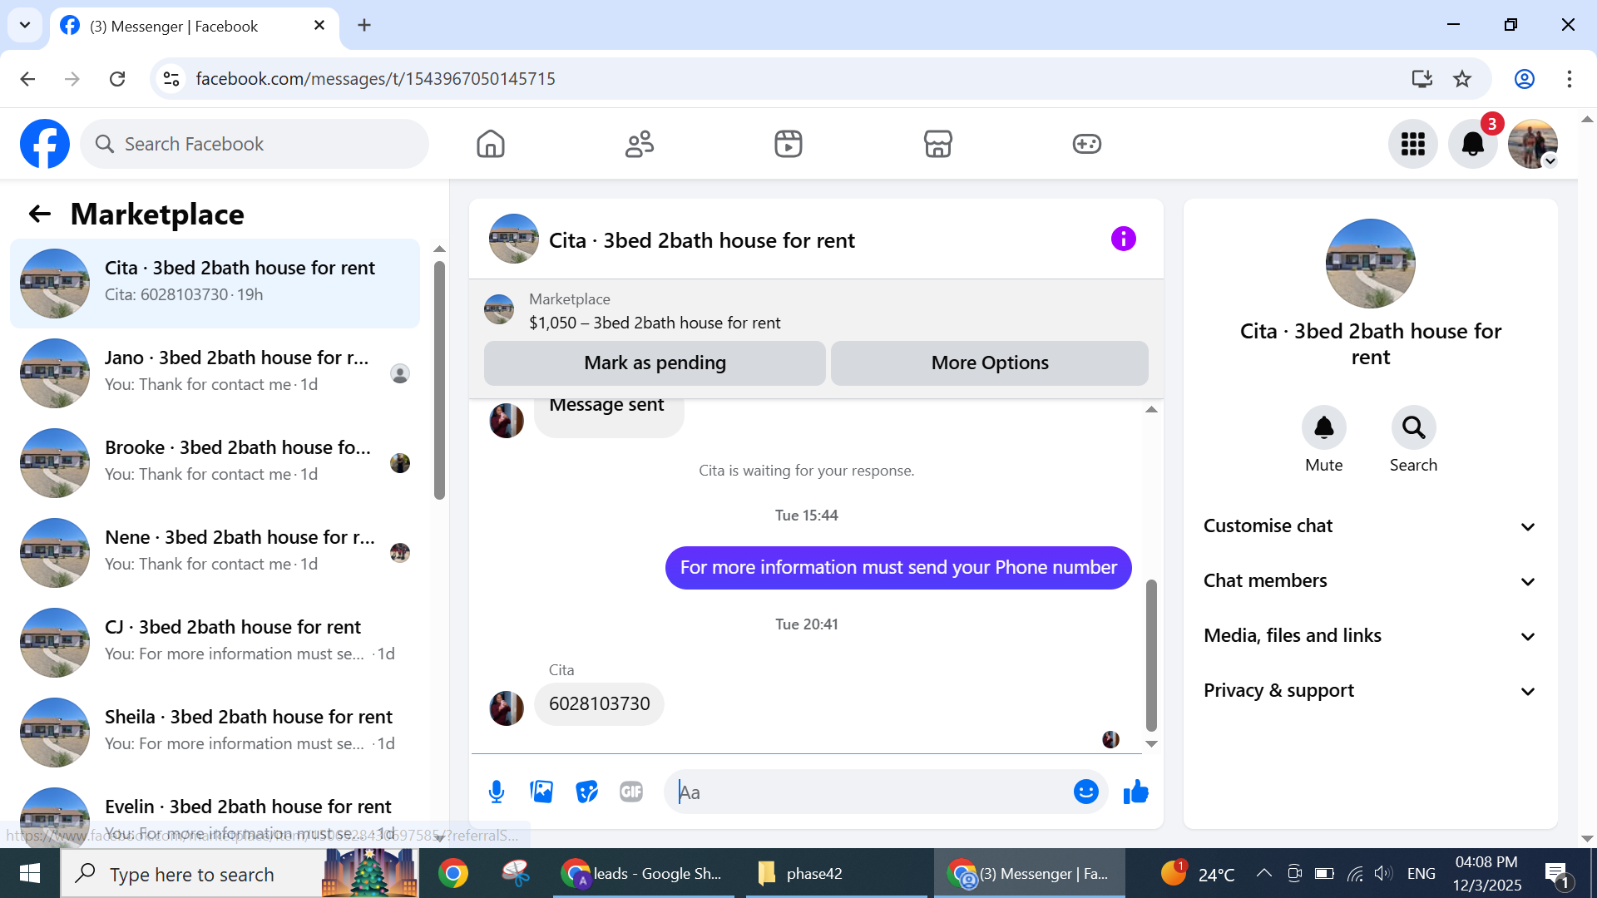
Task: Open the Video (Reels) icon
Action: pyautogui.click(x=789, y=144)
